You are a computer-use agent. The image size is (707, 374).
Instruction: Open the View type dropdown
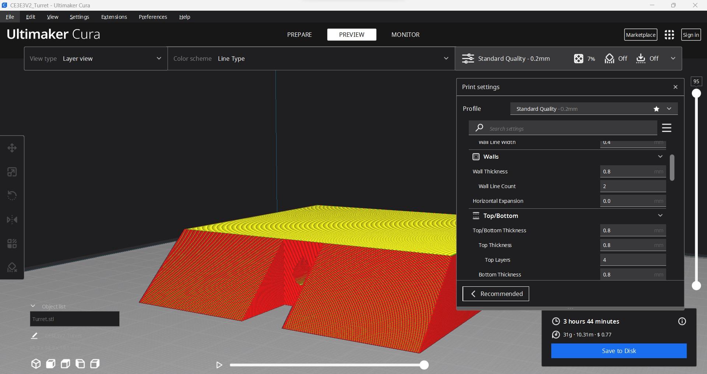96,59
